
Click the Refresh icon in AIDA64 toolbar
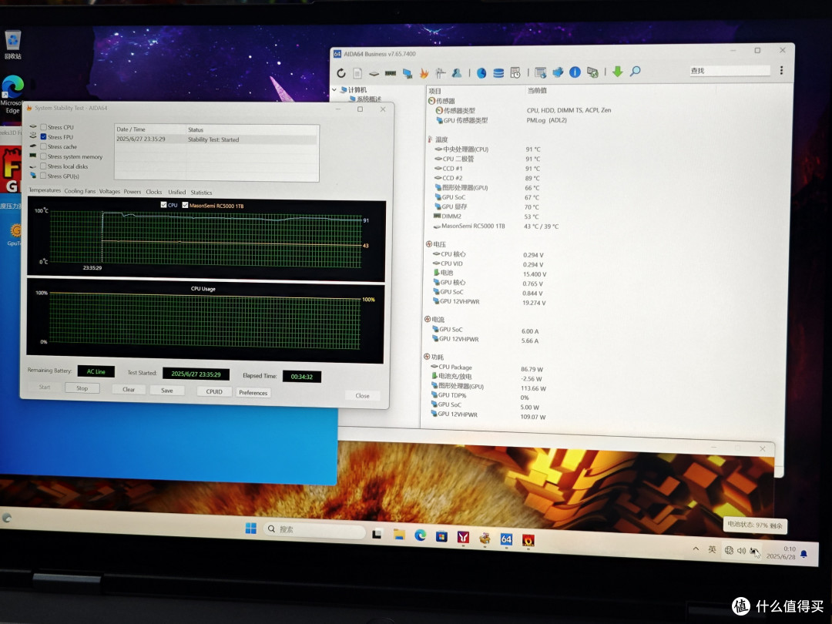pyautogui.click(x=341, y=72)
